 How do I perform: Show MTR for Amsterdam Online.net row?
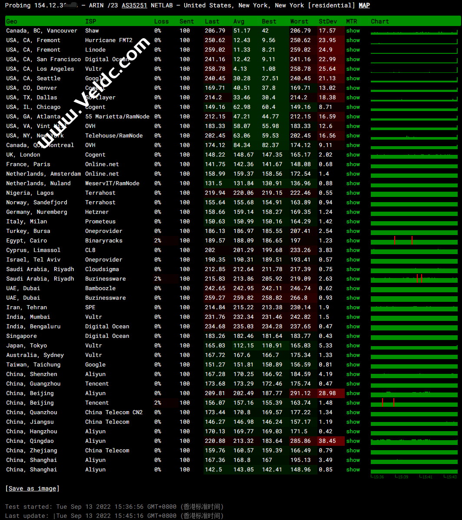[x=353, y=174]
